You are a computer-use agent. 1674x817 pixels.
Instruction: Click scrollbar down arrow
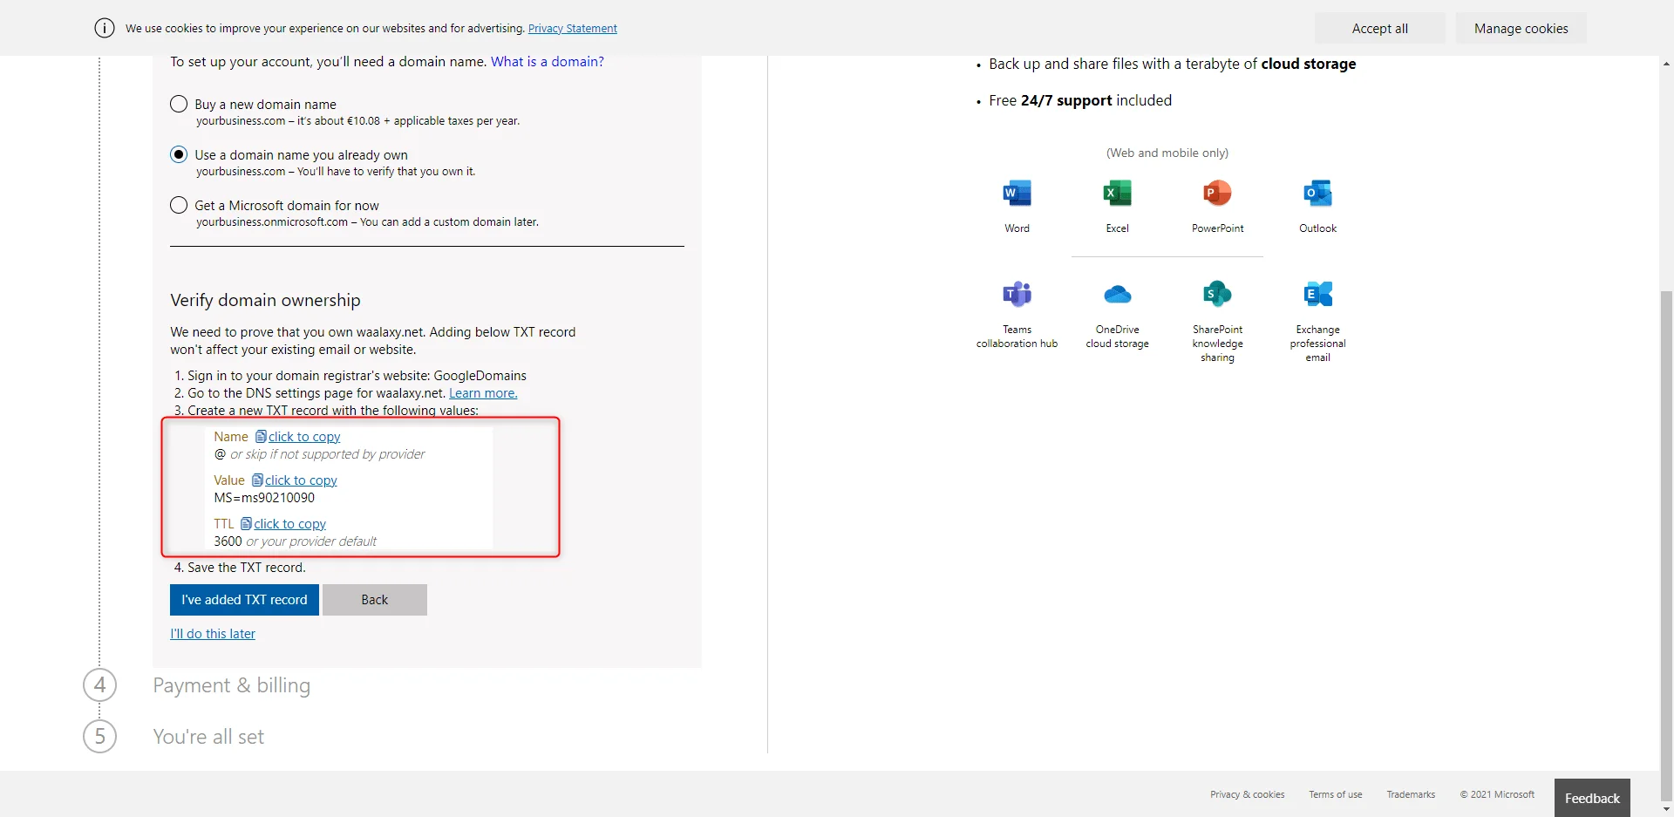(x=1666, y=809)
